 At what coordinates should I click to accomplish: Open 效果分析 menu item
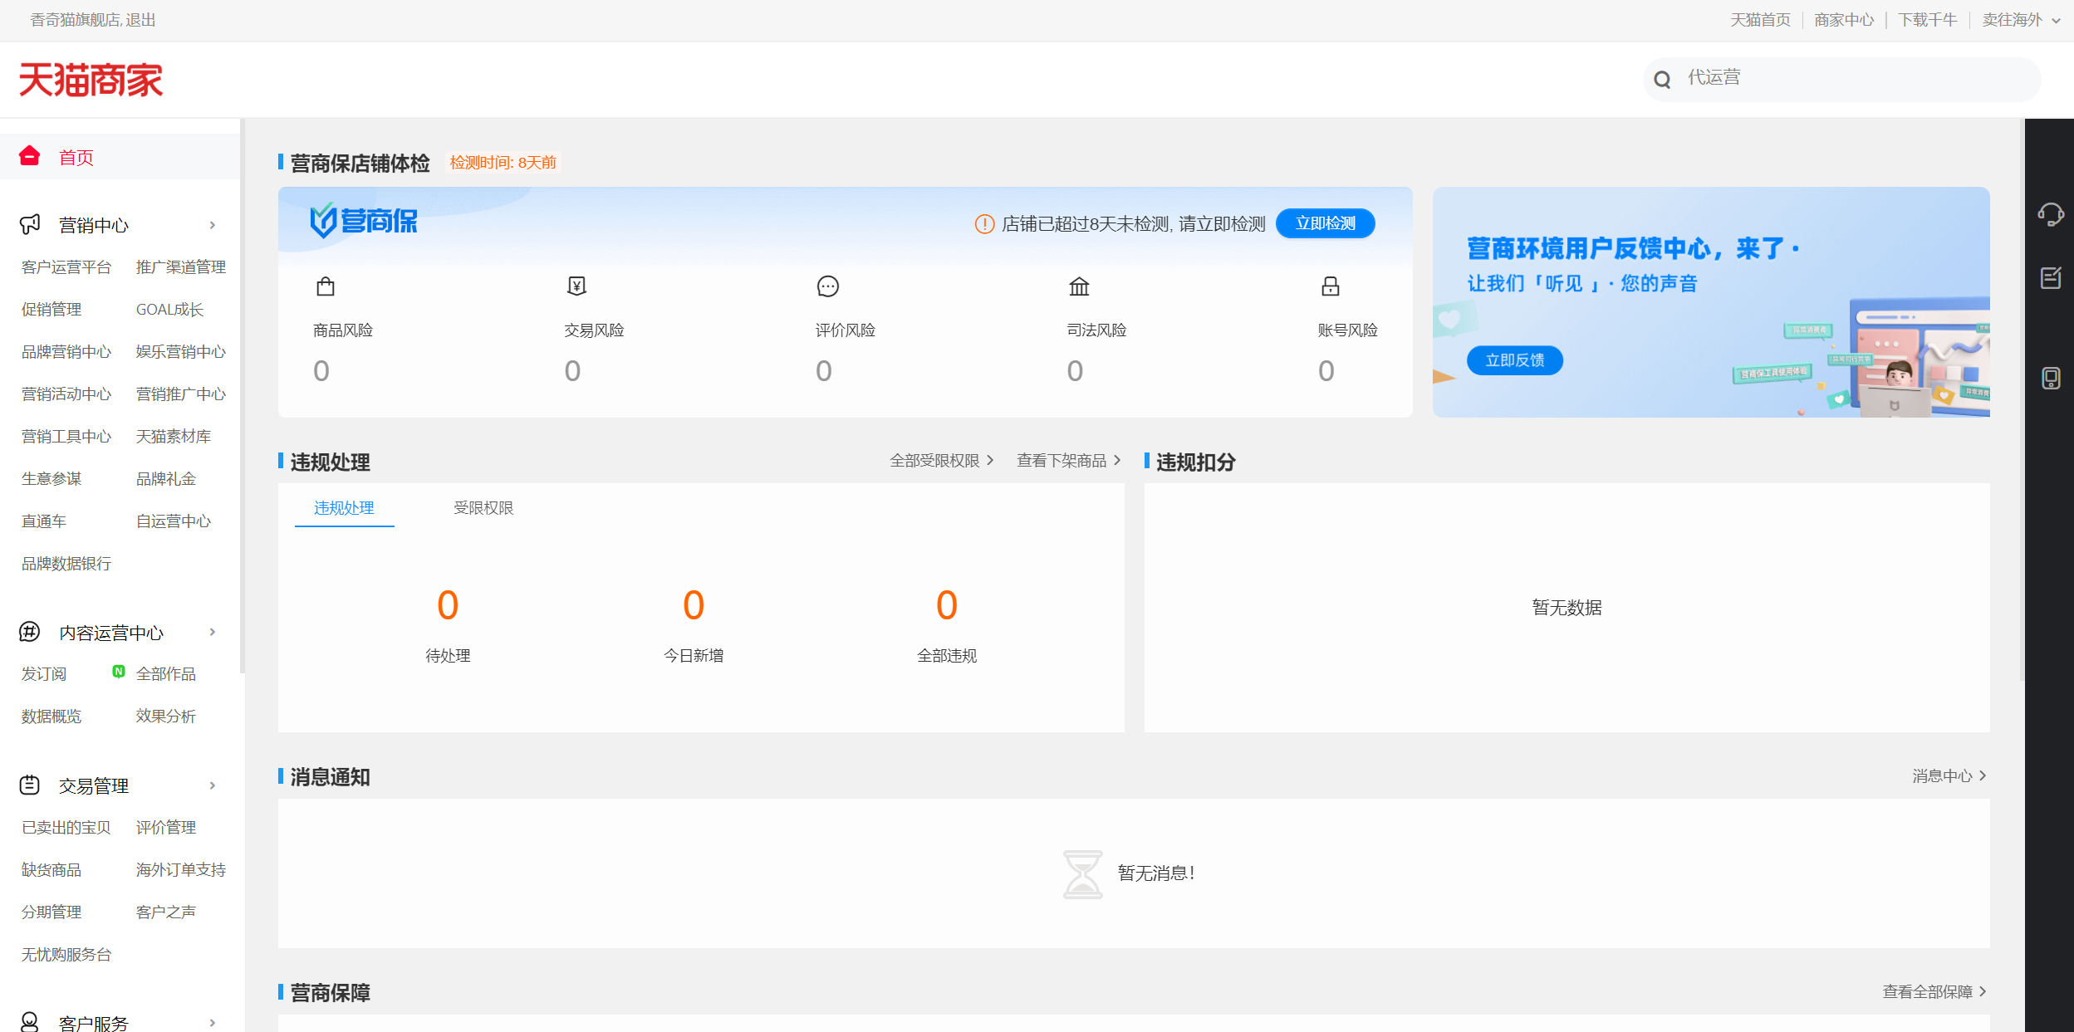tap(166, 716)
